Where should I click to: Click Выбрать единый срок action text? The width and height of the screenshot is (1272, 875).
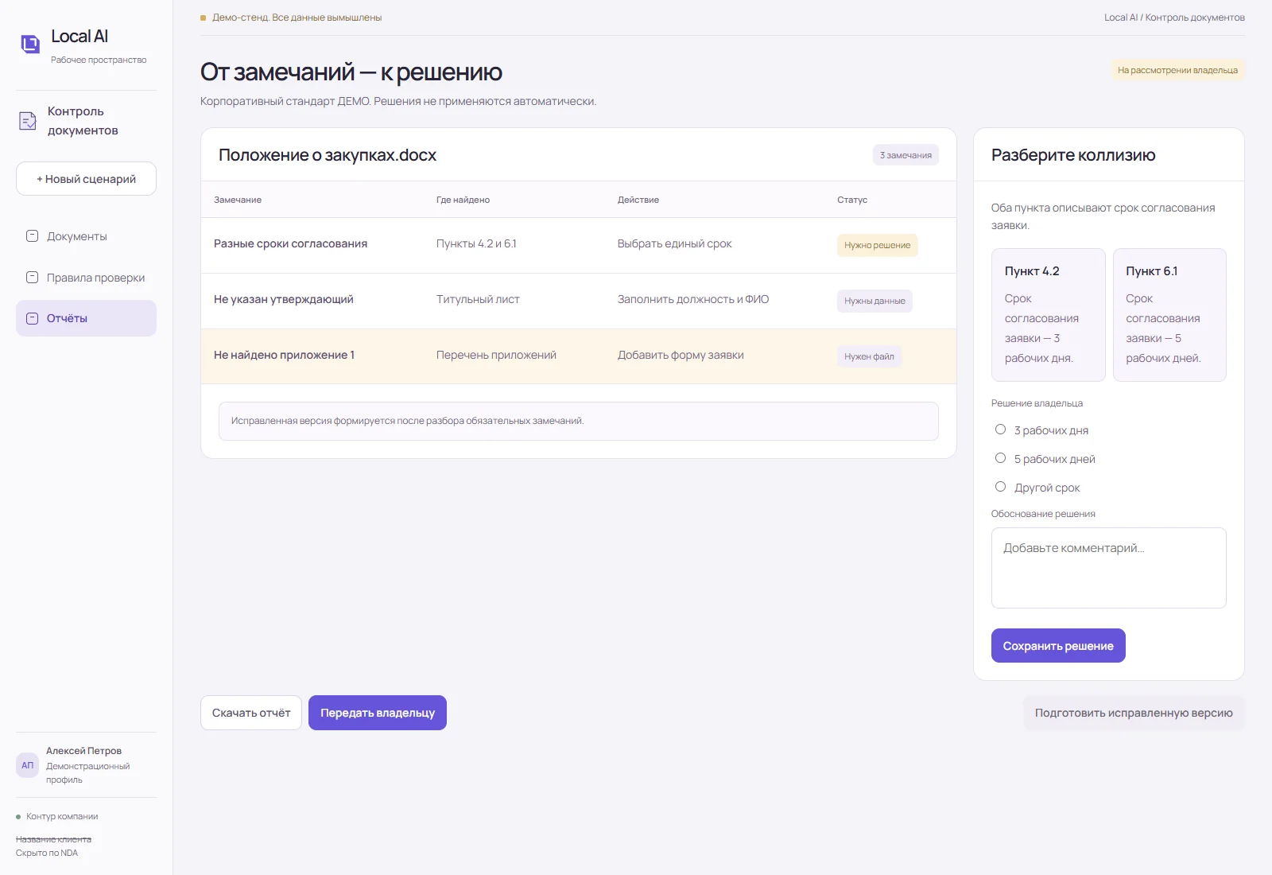click(x=674, y=243)
